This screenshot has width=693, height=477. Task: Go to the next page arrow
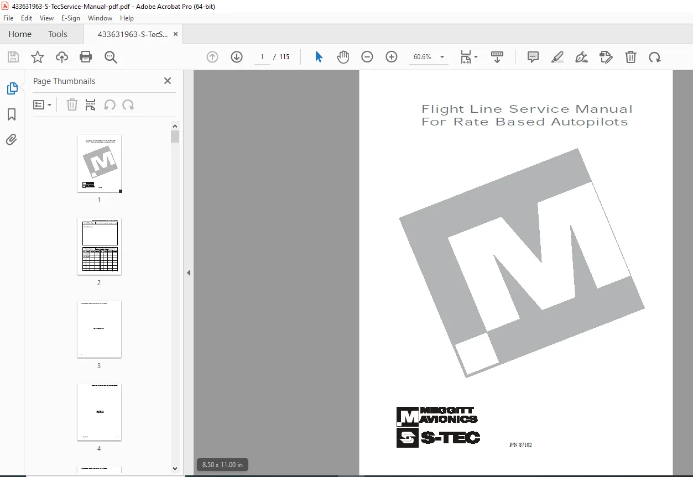click(x=237, y=57)
